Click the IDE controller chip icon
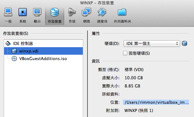 click(x=8, y=43)
